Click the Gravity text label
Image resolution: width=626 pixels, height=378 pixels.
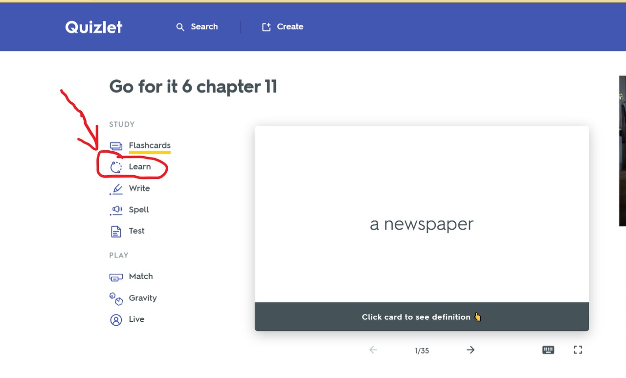point(143,298)
